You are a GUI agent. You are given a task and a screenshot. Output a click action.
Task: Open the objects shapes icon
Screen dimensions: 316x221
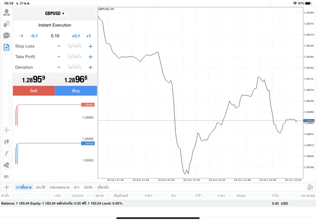point(6,165)
